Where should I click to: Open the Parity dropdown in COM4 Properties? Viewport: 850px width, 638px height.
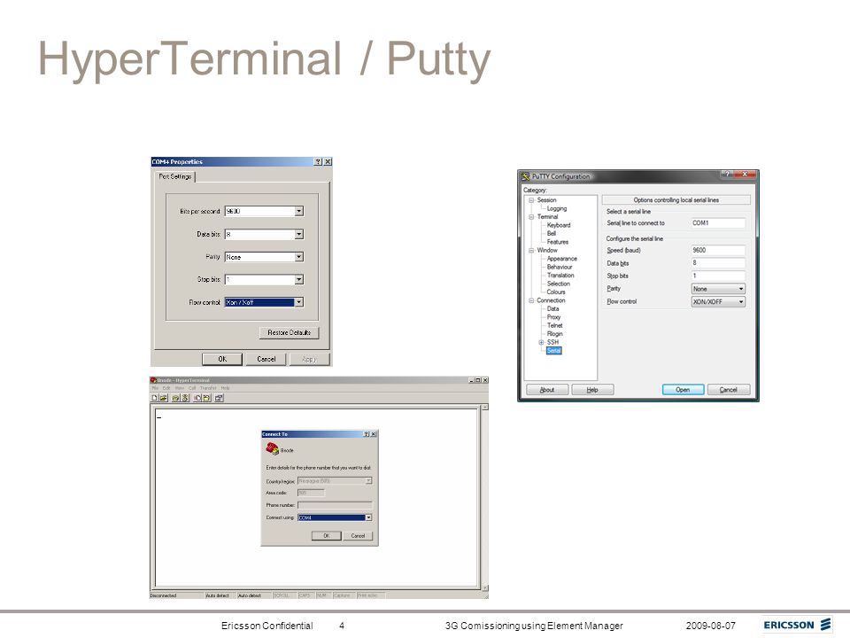click(298, 257)
